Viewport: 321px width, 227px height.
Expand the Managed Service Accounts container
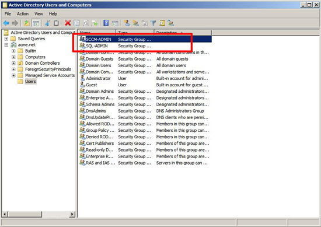pyautogui.click(x=13, y=75)
